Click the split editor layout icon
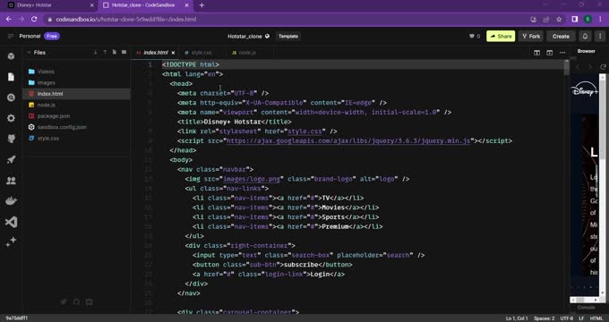 point(536,53)
